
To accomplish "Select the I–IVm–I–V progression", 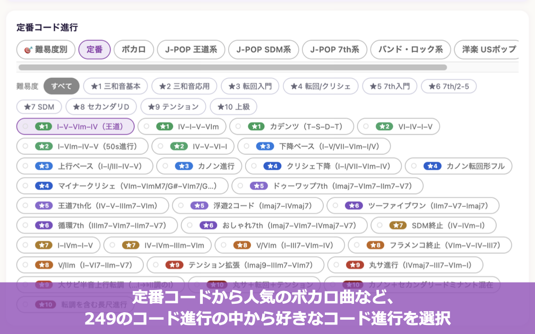I will click(58, 245).
